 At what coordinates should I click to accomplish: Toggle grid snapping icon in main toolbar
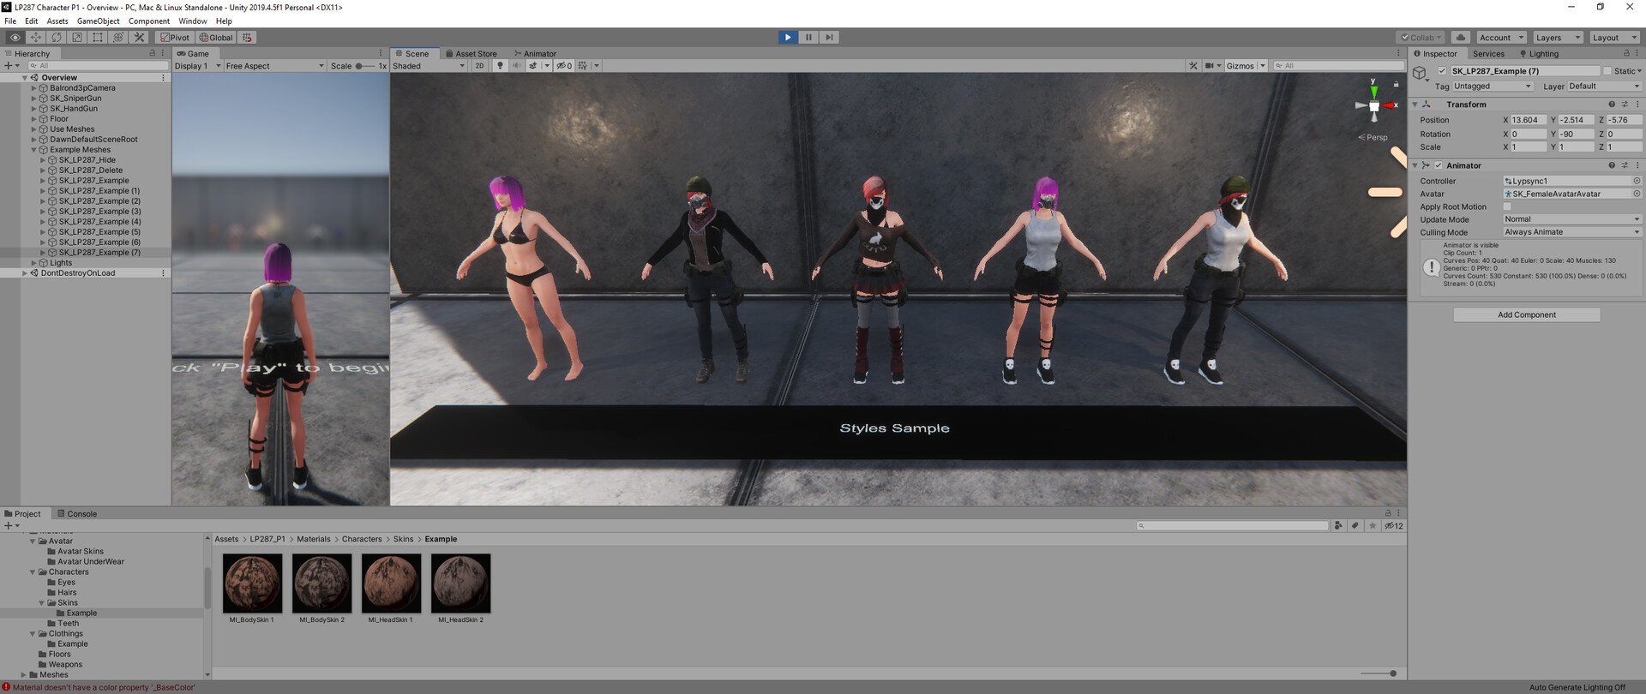(247, 38)
